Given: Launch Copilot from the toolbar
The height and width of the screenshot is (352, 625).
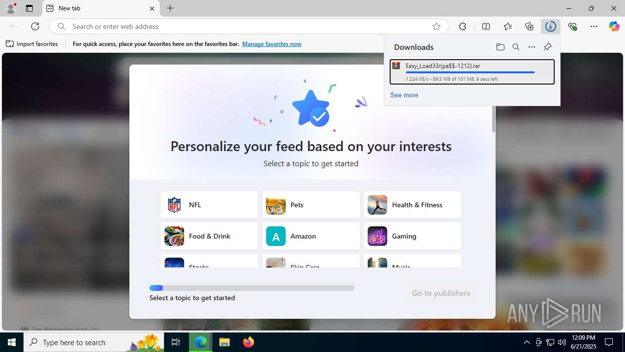Looking at the screenshot, I should pos(614,26).
